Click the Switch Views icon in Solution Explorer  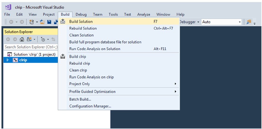pos(29,39)
